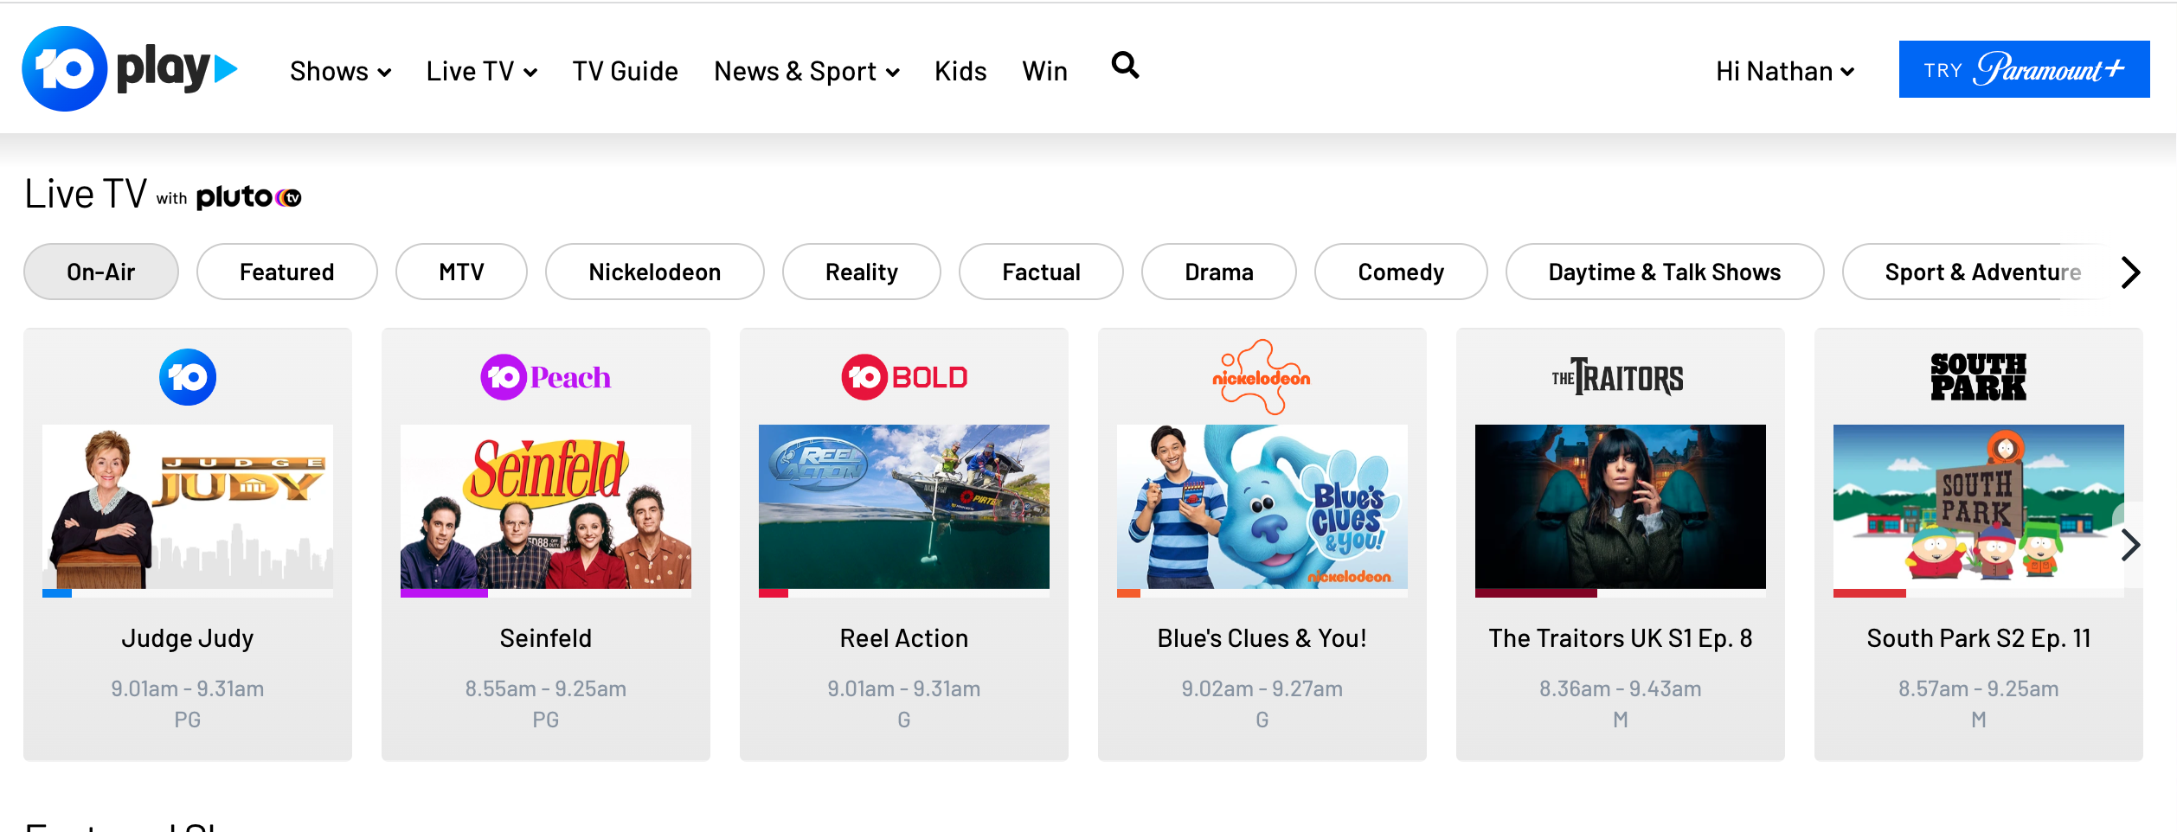This screenshot has width=2177, height=832.
Task: Select the Featured filter chip
Action: pyautogui.click(x=287, y=272)
